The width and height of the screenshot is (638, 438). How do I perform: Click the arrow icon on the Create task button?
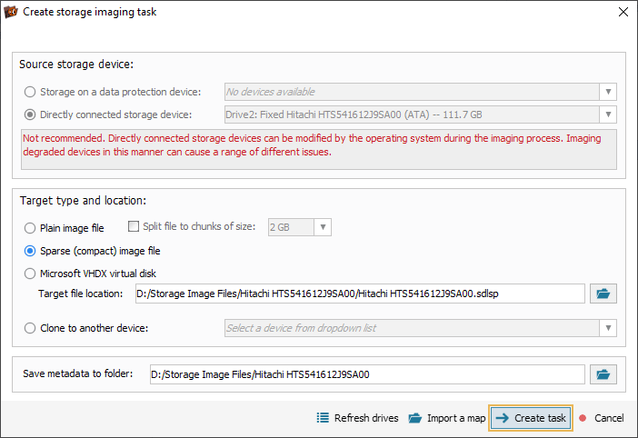coord(502,418)
